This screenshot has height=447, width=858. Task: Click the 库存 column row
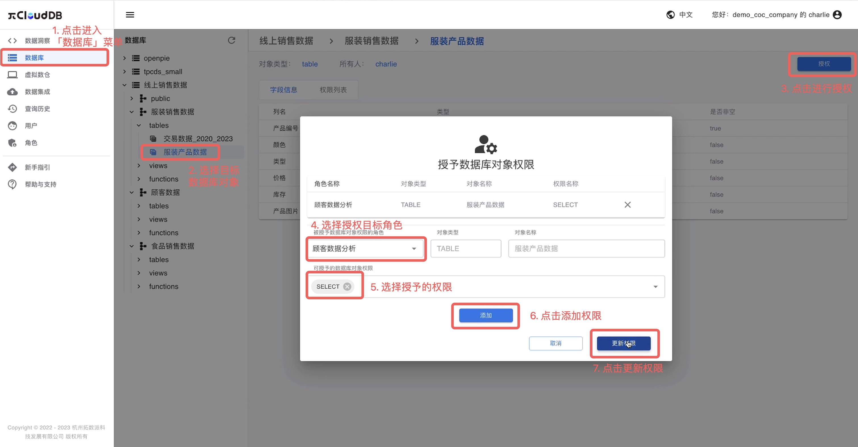(279, 195)
